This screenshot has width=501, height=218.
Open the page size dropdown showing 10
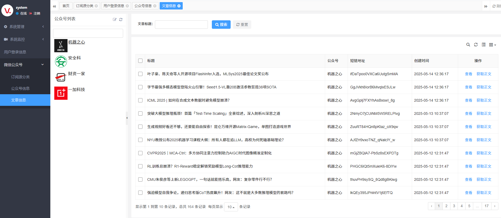[231, 207]
